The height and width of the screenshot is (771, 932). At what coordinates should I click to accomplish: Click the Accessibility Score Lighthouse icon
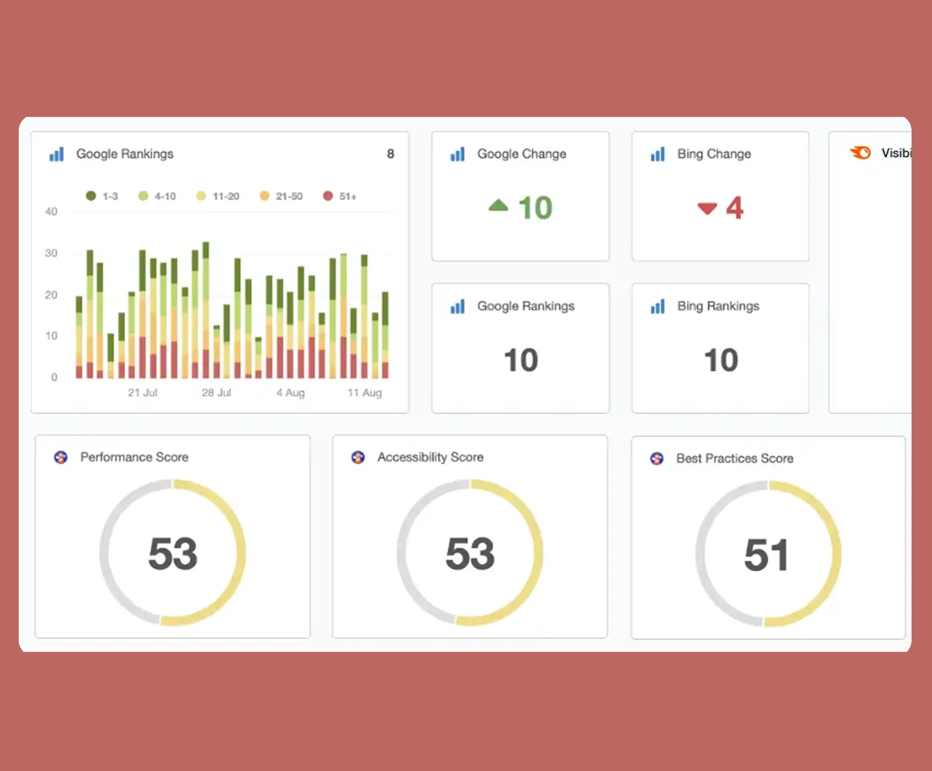(x=358, y=457)
